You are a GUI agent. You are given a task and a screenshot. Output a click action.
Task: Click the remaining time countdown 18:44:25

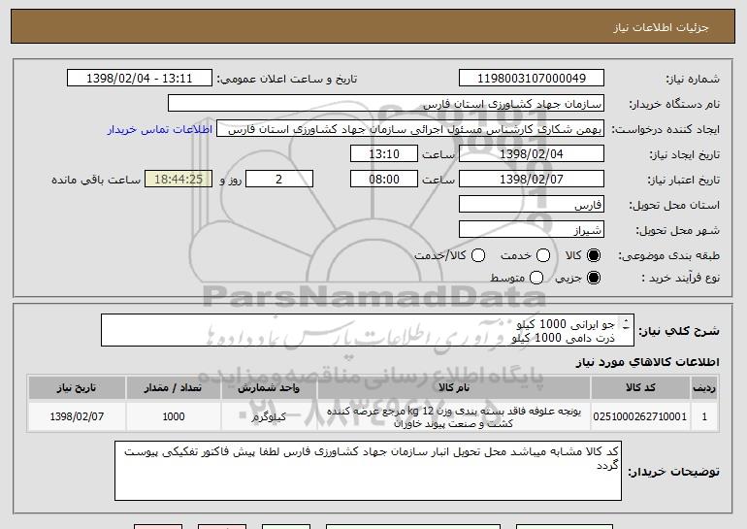tap(179, 180)
